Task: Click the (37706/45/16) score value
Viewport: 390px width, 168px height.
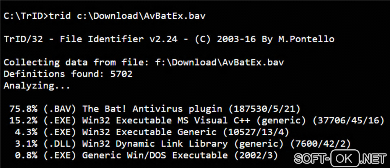Action: click(348, 121)
